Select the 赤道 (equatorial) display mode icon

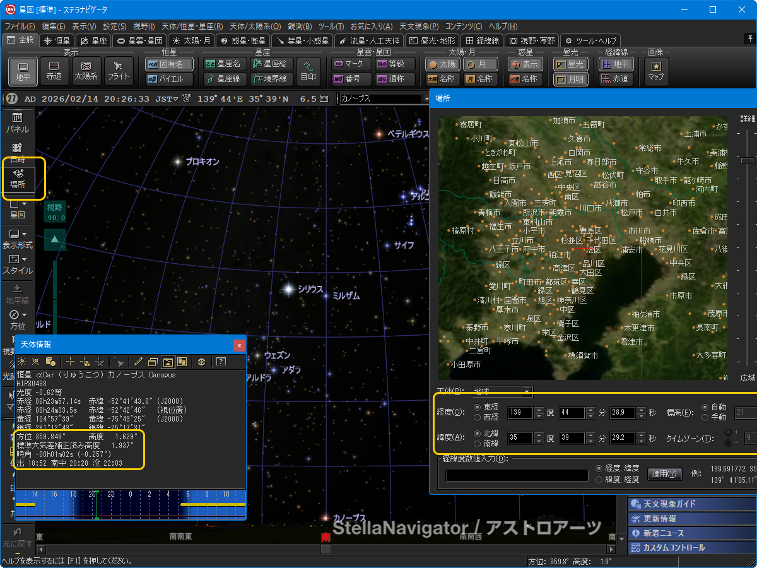pos(54,71)
